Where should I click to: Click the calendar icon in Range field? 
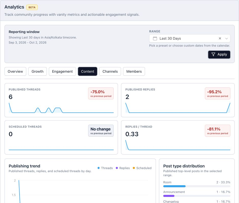pos(155,38)
